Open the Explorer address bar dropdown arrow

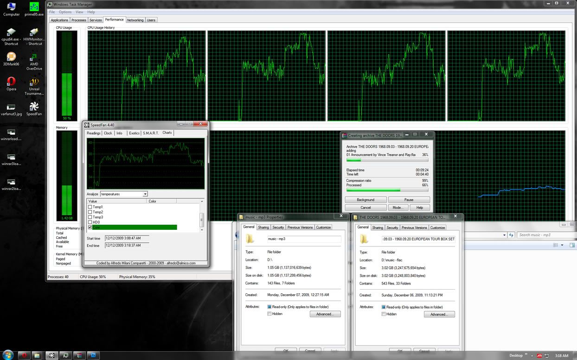point(504,235)
